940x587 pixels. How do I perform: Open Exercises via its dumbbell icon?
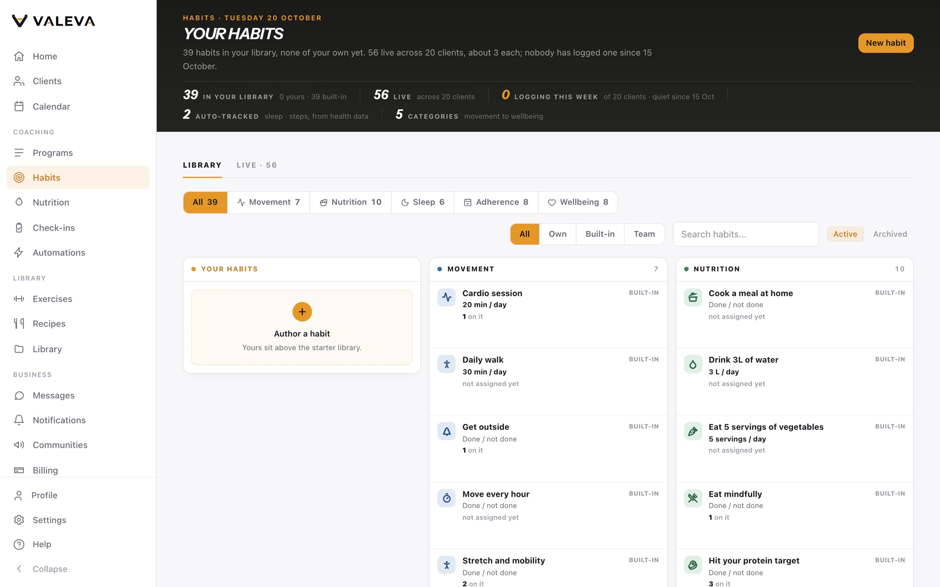pos(19,299)
